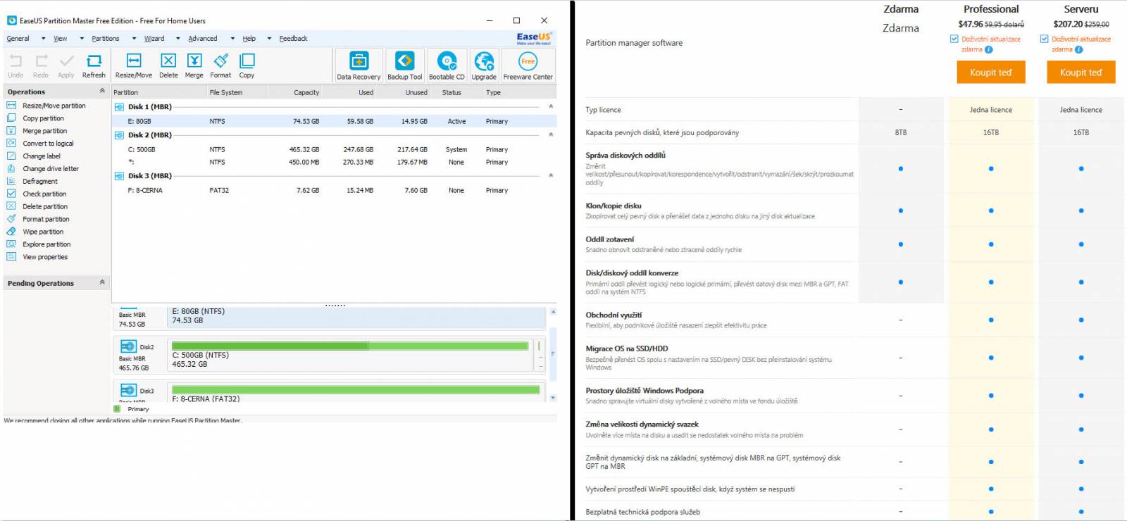Screen dimensions: 1127x521
Task: Click the Redo toolbar icon
Action: pyautogui.click(x=41, y=65)
